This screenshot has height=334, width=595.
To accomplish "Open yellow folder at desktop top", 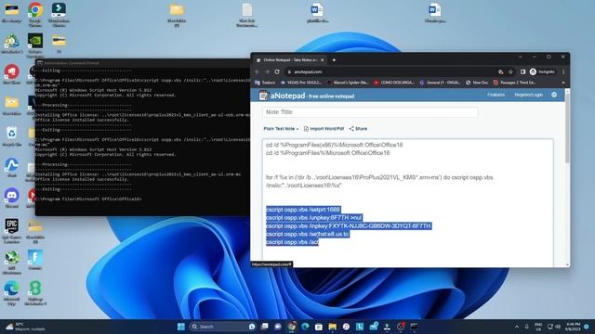I will pyautogui.click(x=177, y=15).
